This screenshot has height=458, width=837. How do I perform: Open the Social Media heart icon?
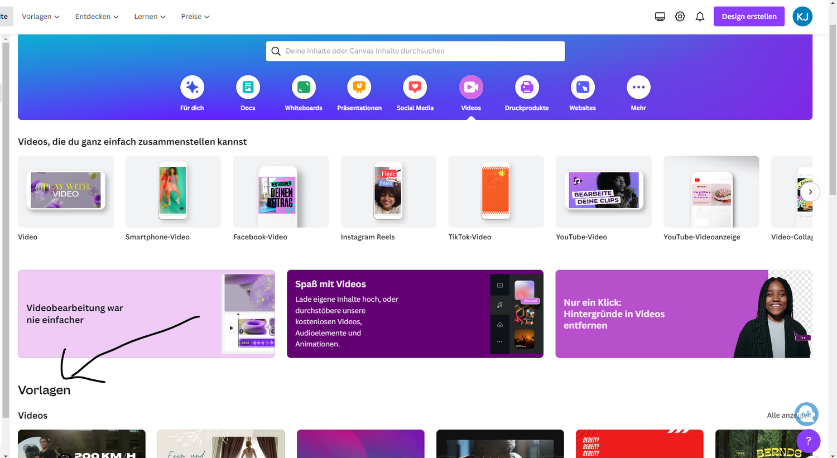click(x=415, y=88)
